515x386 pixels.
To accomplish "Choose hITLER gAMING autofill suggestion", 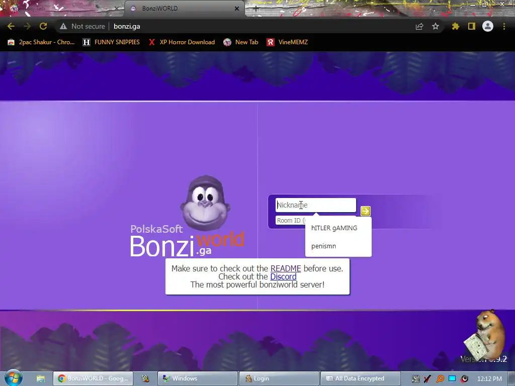I will tap(338, 228).
